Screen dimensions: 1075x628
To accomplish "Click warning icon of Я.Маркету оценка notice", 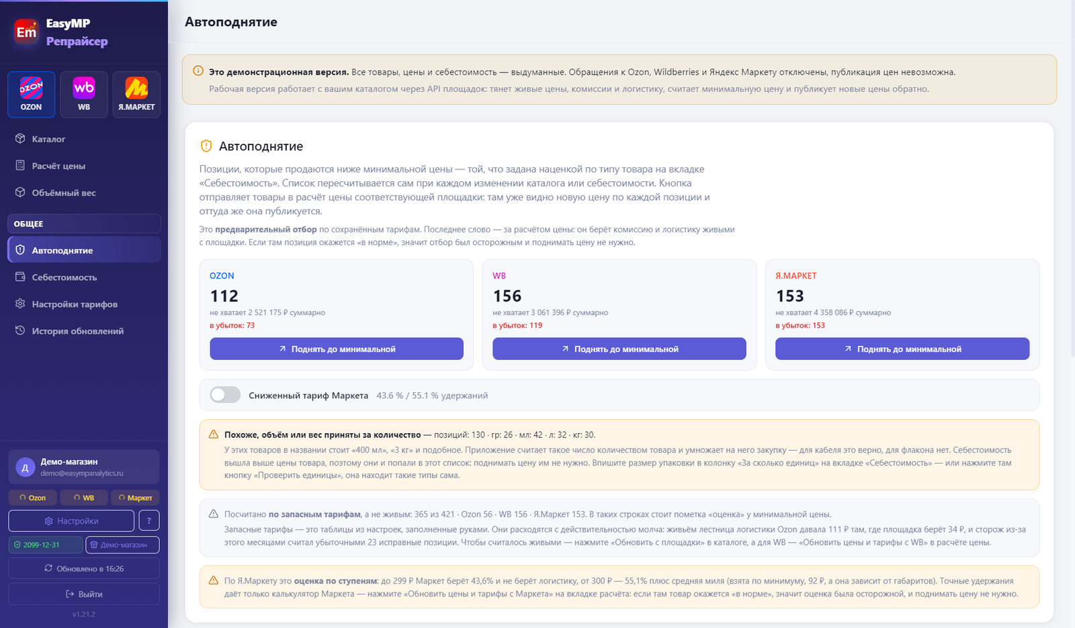I will click(214, 580).
